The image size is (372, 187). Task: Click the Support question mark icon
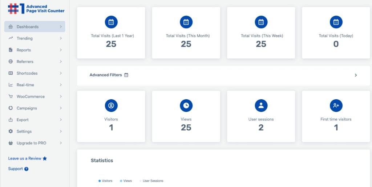[26, 169]
